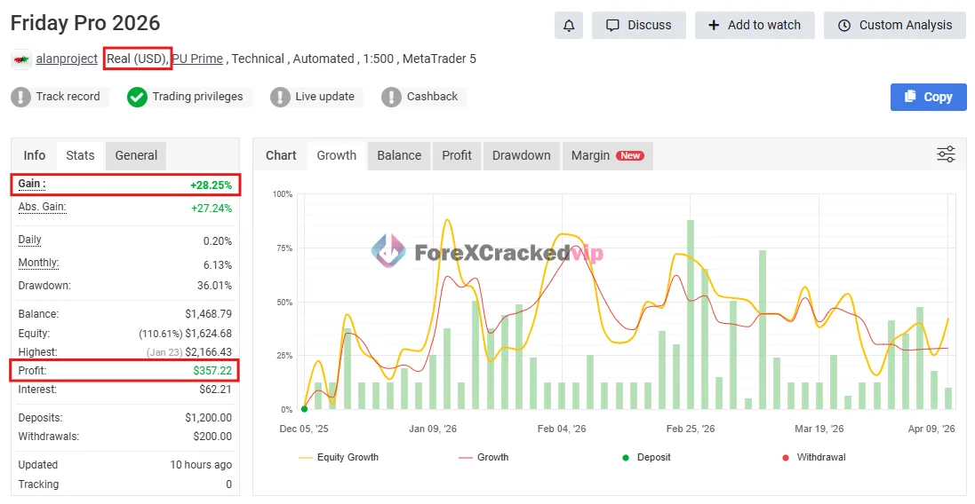The height and width of the screenshot is (504, 975).
Task: Click the $357.22 profit value
Action: (212, 371)
